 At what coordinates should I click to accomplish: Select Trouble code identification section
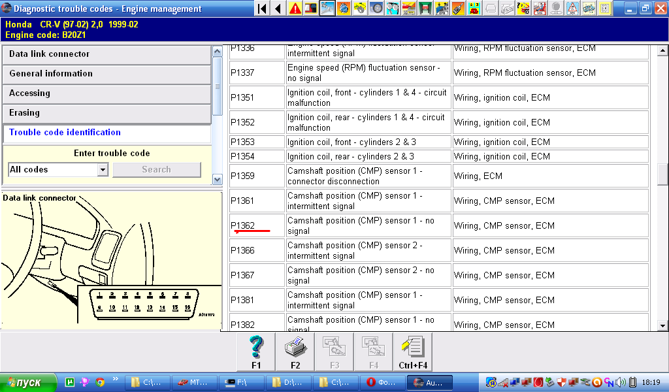click(x=106, y=133)
